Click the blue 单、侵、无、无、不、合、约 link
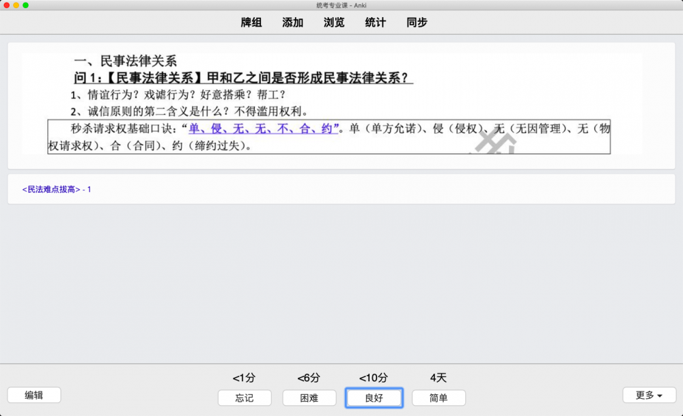This screenshot has width=683, height=416. 264,129
